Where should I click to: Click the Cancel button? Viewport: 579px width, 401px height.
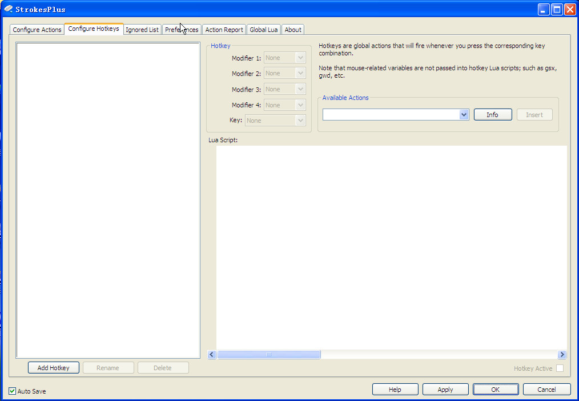coord(546,389)
